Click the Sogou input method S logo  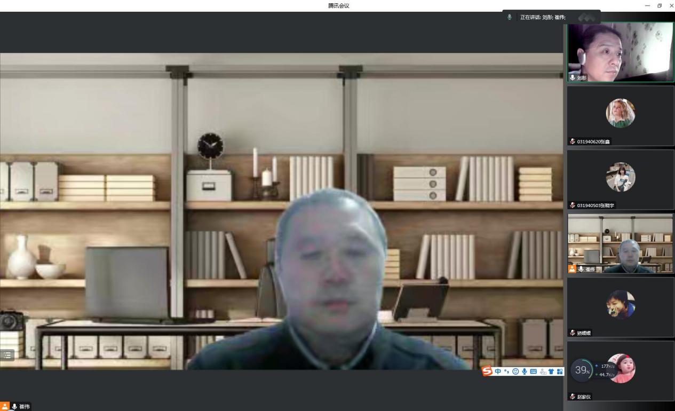[x=487, y=371]
